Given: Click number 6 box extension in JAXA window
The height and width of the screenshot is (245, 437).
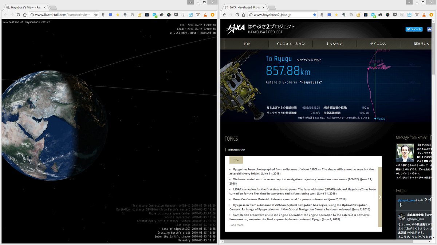Looking at the screenshot, I should pyautogui.click(x=402, y=15).
